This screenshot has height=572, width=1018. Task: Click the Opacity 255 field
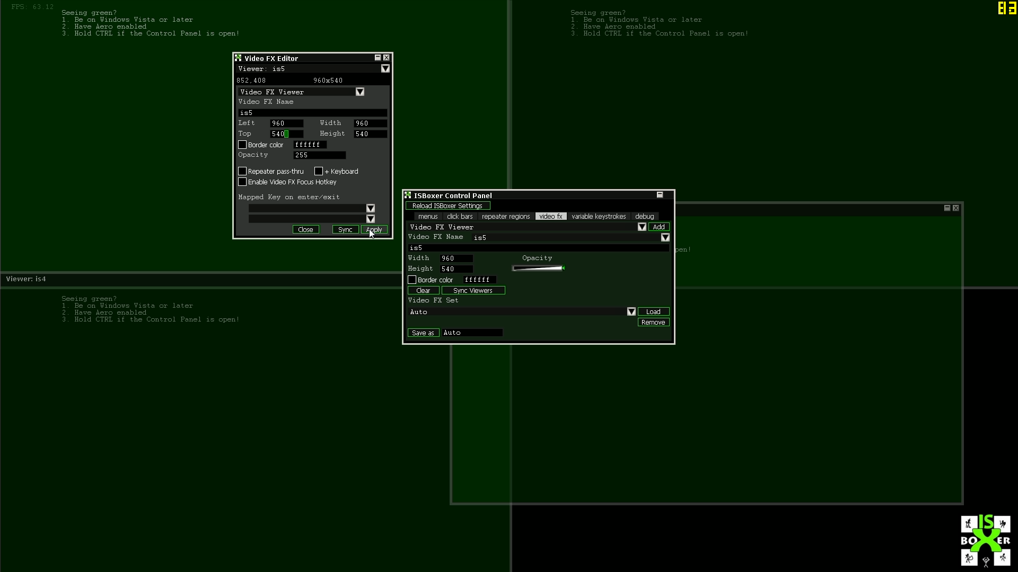[x=320, y=155]
